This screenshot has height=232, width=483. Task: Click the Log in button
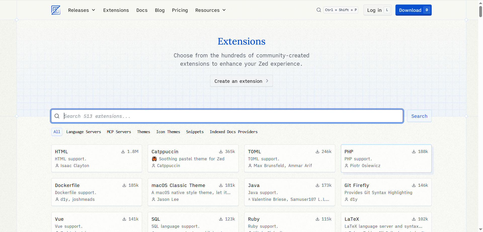[x=377, y=10]
